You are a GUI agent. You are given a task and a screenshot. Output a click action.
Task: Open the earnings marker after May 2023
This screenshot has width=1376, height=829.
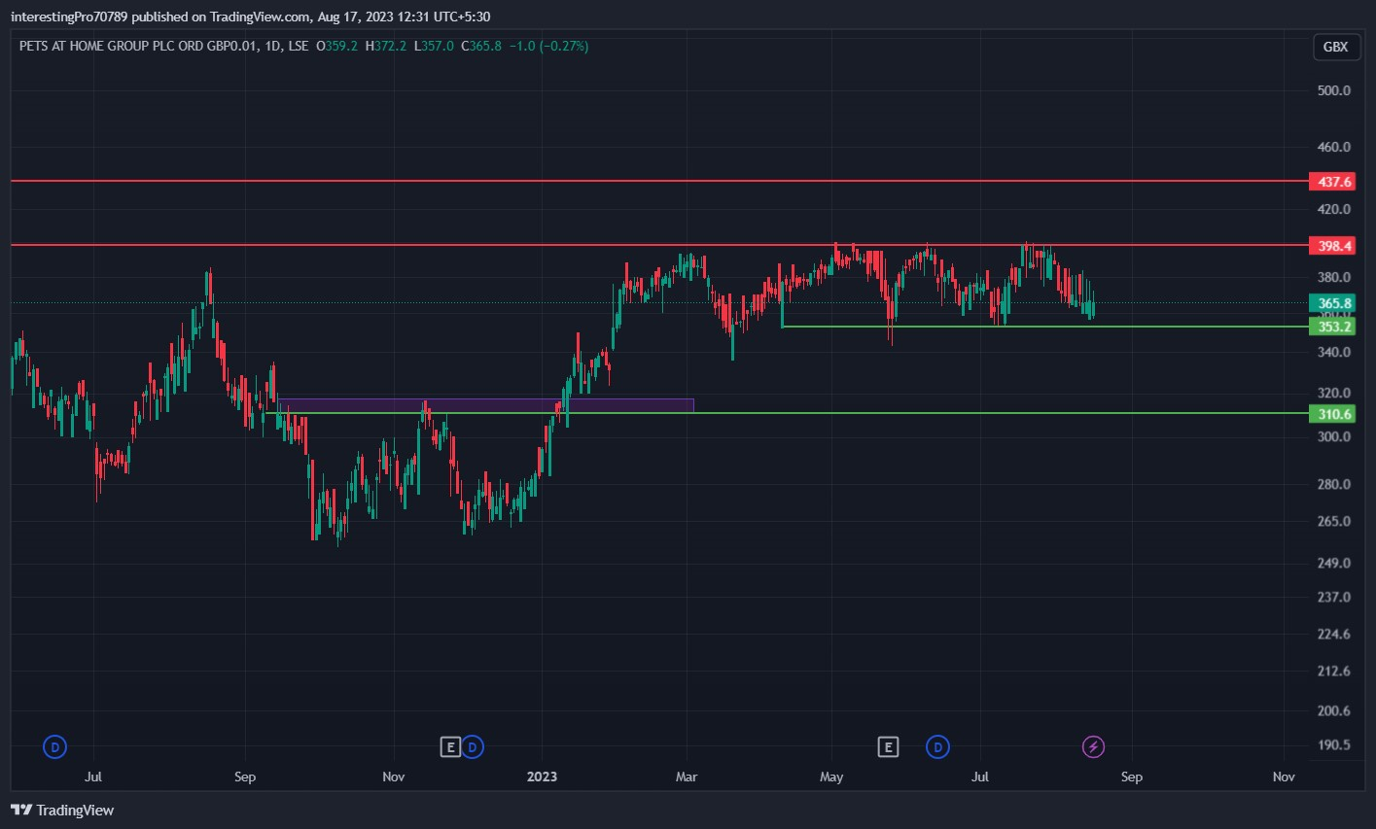[887, 746]
